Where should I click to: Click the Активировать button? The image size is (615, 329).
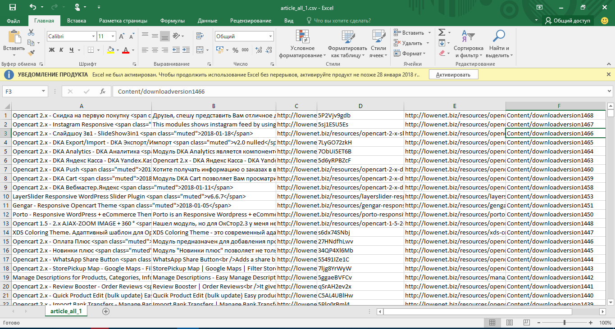(x=453, y=75)
